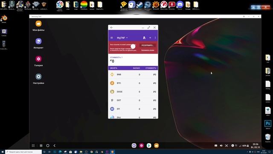Open Мои файлы on the DeX desktop
This screenshot has width=273, height=154.
tap(38, 26)
